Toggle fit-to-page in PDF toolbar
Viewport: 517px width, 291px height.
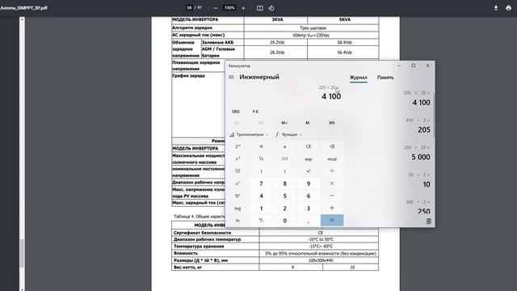point(260,8)
